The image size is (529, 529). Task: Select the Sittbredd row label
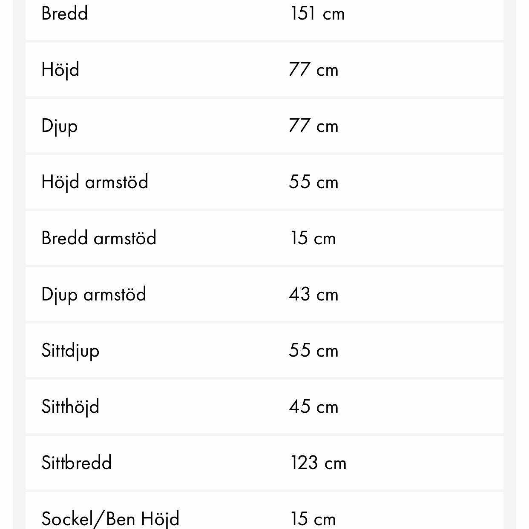tap(77, 463)
